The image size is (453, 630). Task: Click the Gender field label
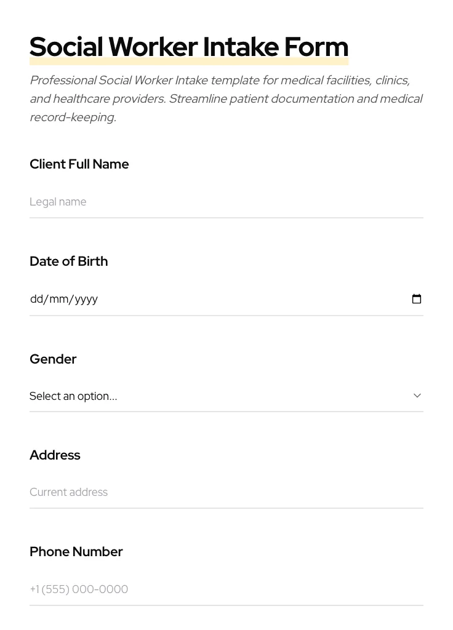pos(53,359)
